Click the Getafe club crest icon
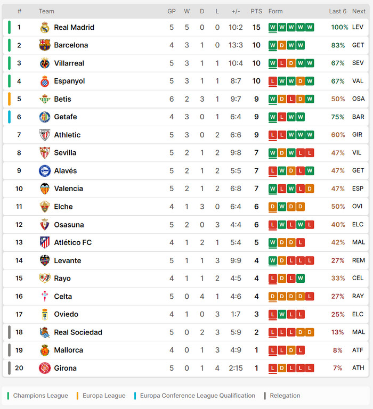The height and width of the screenshot is (409, 373). pyautogui.click(x=45, y=117)
